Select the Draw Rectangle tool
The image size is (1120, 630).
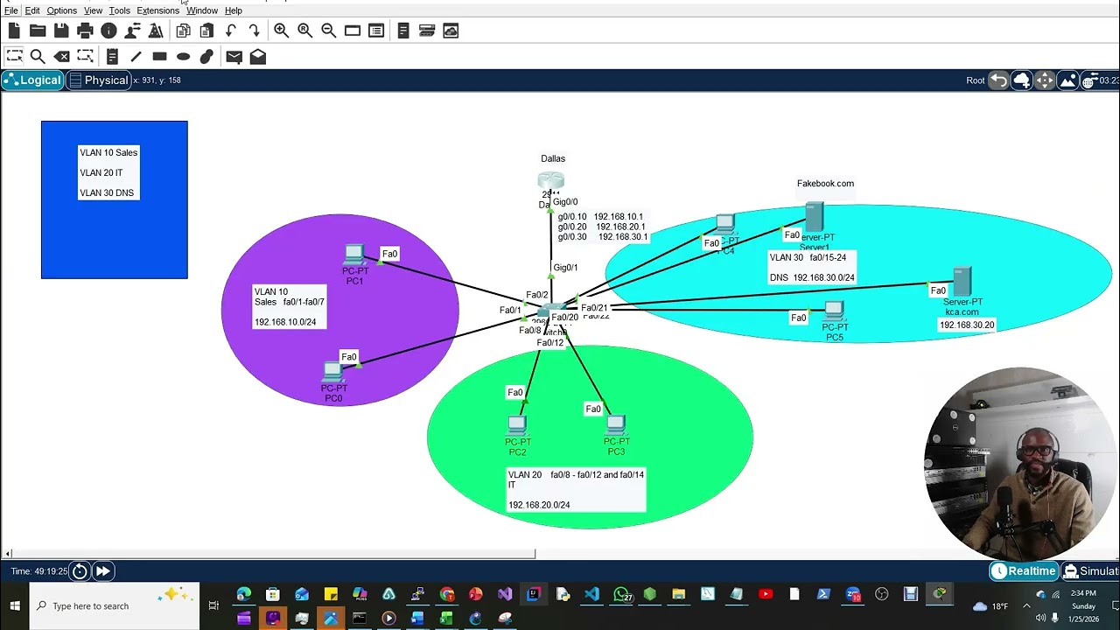coord(159,56)
